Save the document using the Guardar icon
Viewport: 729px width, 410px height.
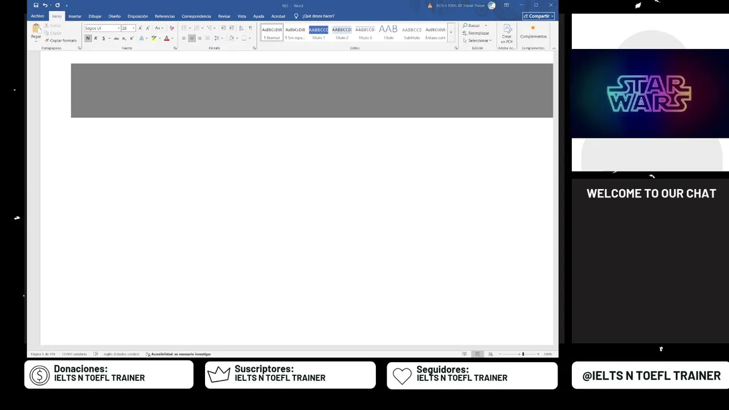tap(36, 5)
